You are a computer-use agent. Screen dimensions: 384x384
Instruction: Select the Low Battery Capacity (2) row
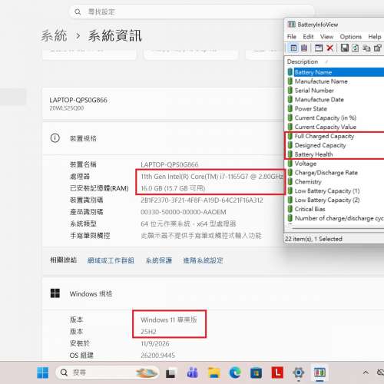(x=336, y=200)
